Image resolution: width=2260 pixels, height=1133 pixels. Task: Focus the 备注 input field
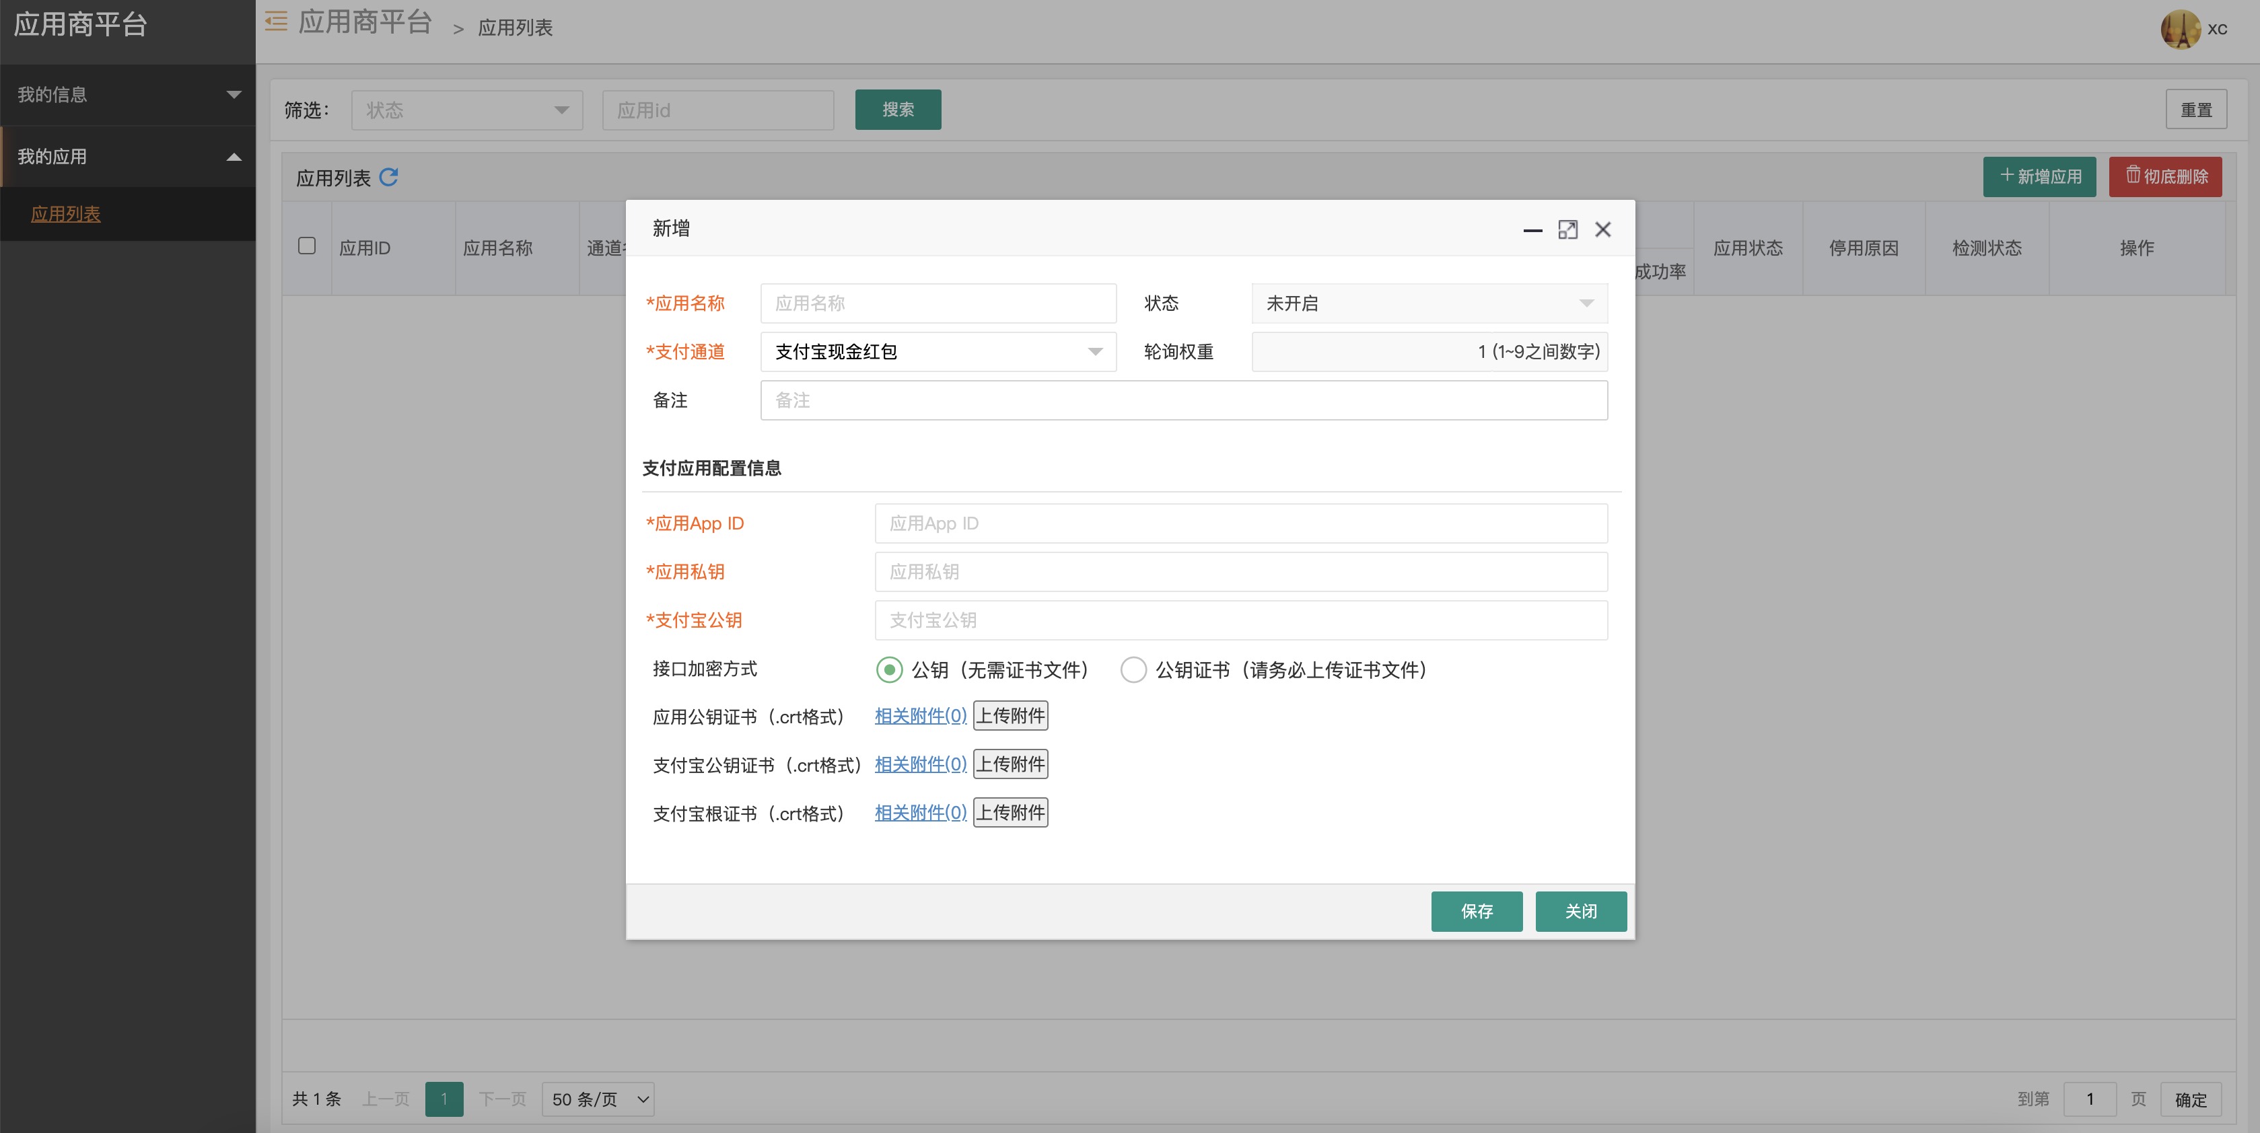click(x=1184, y=400)
